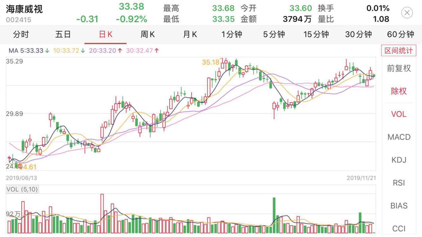This screenshot has width=422, height=237.
Task: Show the VOL indicator
Action: coord(399,114)
